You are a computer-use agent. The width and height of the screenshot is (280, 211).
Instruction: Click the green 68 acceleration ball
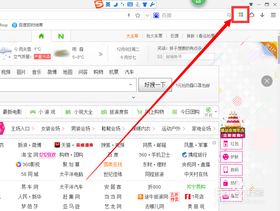pos(199,2)
